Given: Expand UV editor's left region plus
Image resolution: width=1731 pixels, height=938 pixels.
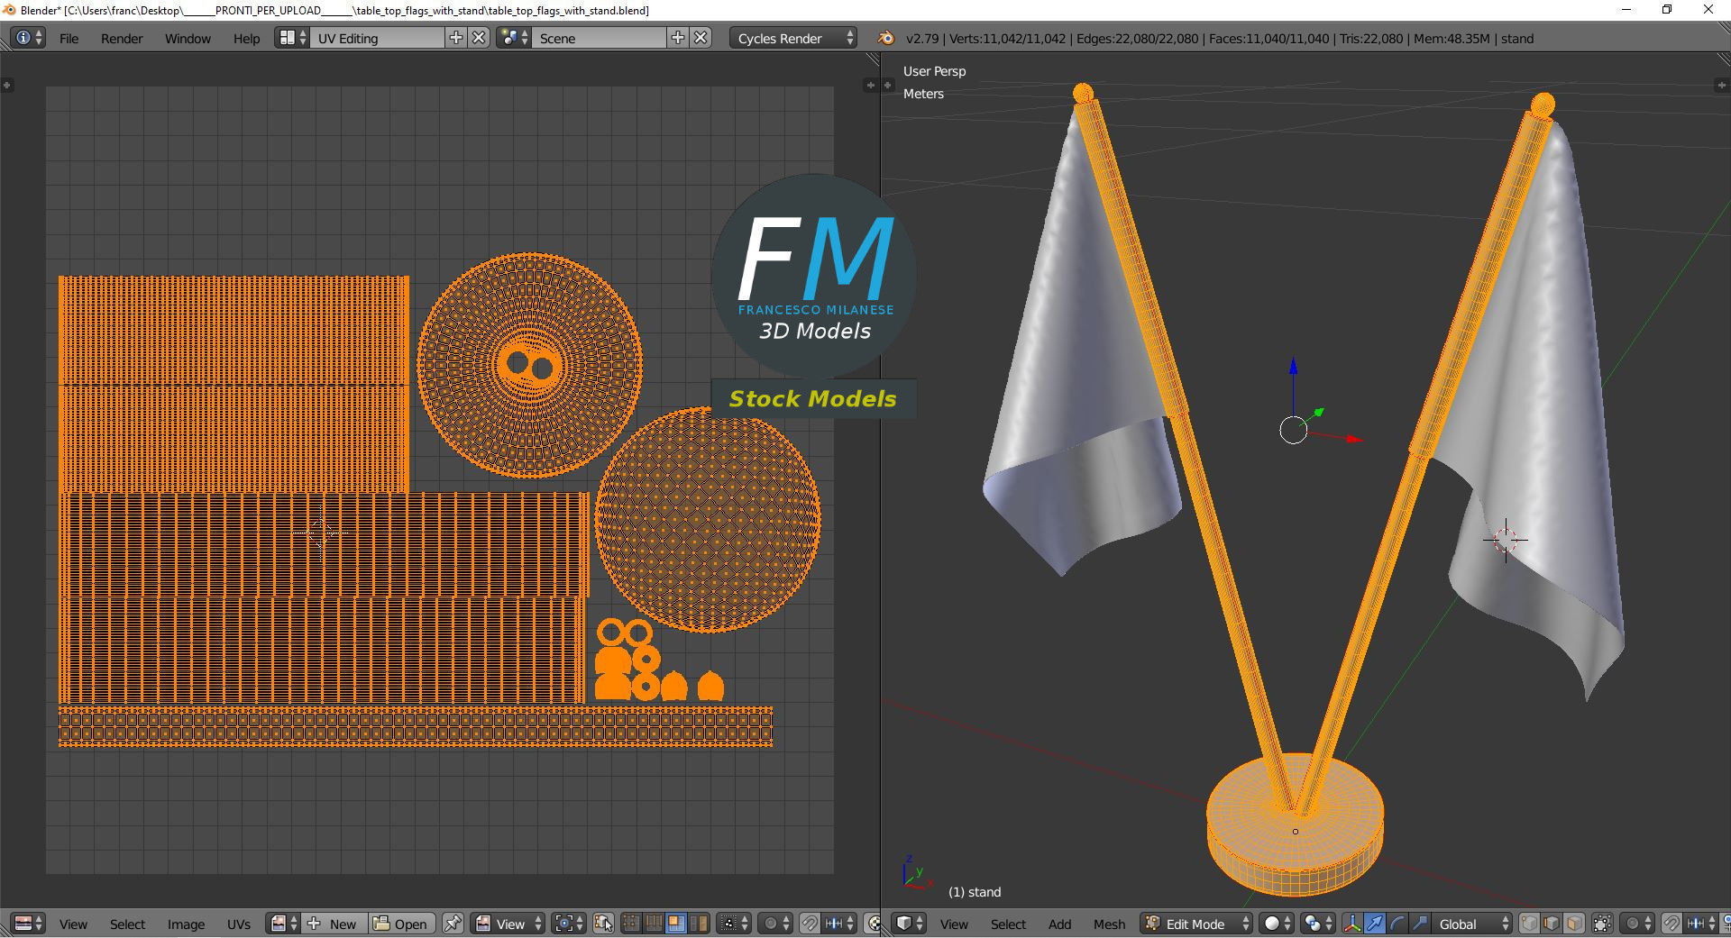Looking at the screenshot, I should tap(6, 85).
